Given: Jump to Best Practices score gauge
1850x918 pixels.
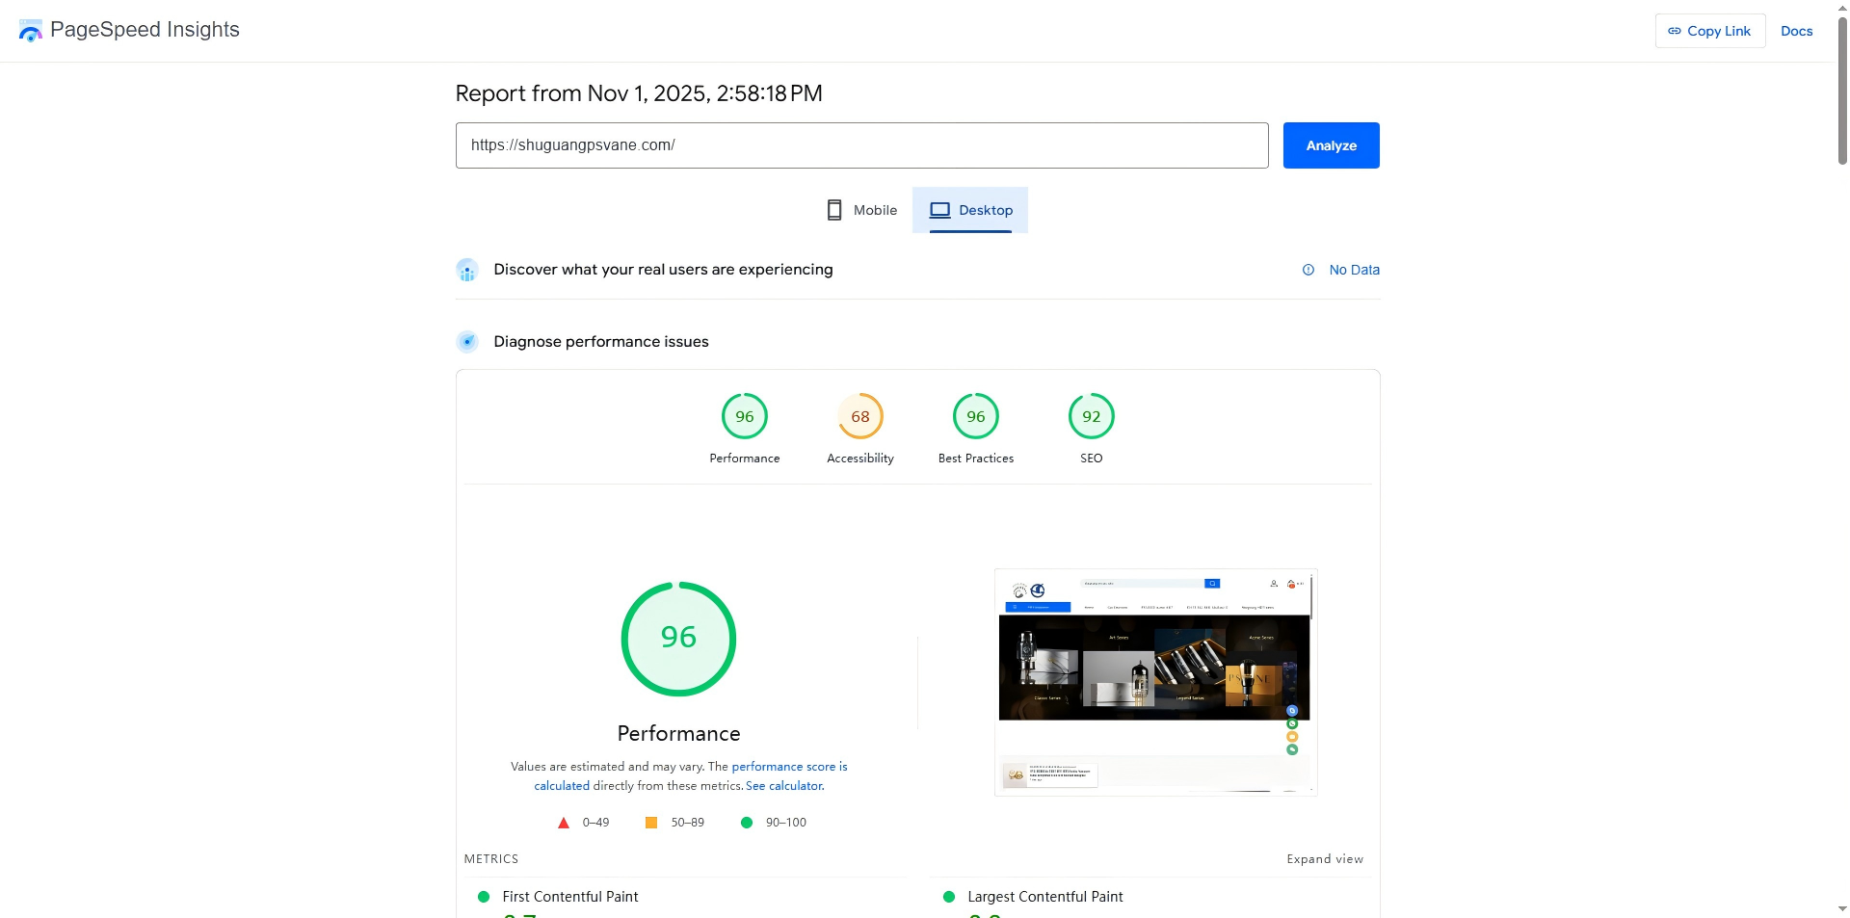Looking at the screenshot, I should pyautogui.click(x=976, y=417).
